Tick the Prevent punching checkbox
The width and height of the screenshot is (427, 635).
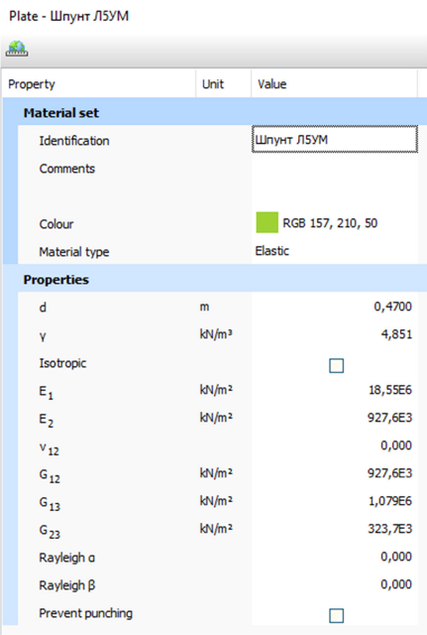337,615
